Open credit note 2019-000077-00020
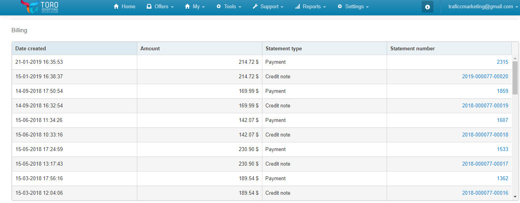Image resolution: width=520 pixels, height=203 pixels. tap(485, 76)
